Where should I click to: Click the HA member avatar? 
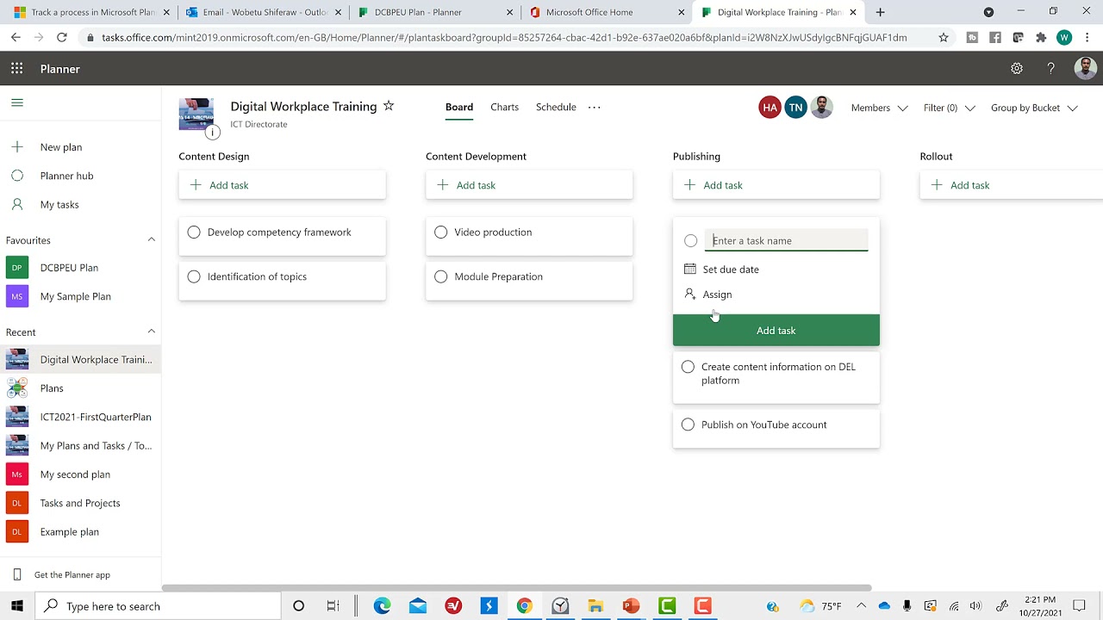[770, 108]
